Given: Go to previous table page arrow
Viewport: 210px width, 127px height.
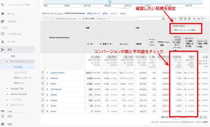Looking at the screenshot, I should point(201,117).
